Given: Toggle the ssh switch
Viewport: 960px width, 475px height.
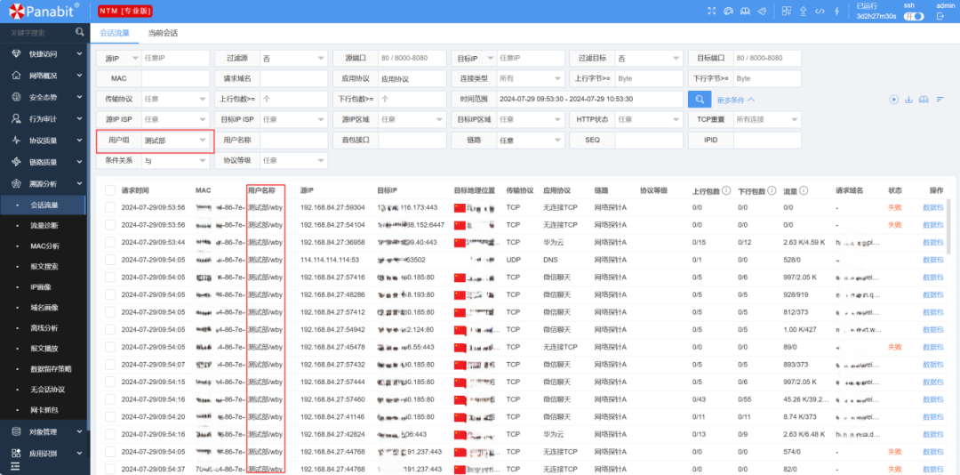Looking at the screenshot, I should click(x=914, y=17).
